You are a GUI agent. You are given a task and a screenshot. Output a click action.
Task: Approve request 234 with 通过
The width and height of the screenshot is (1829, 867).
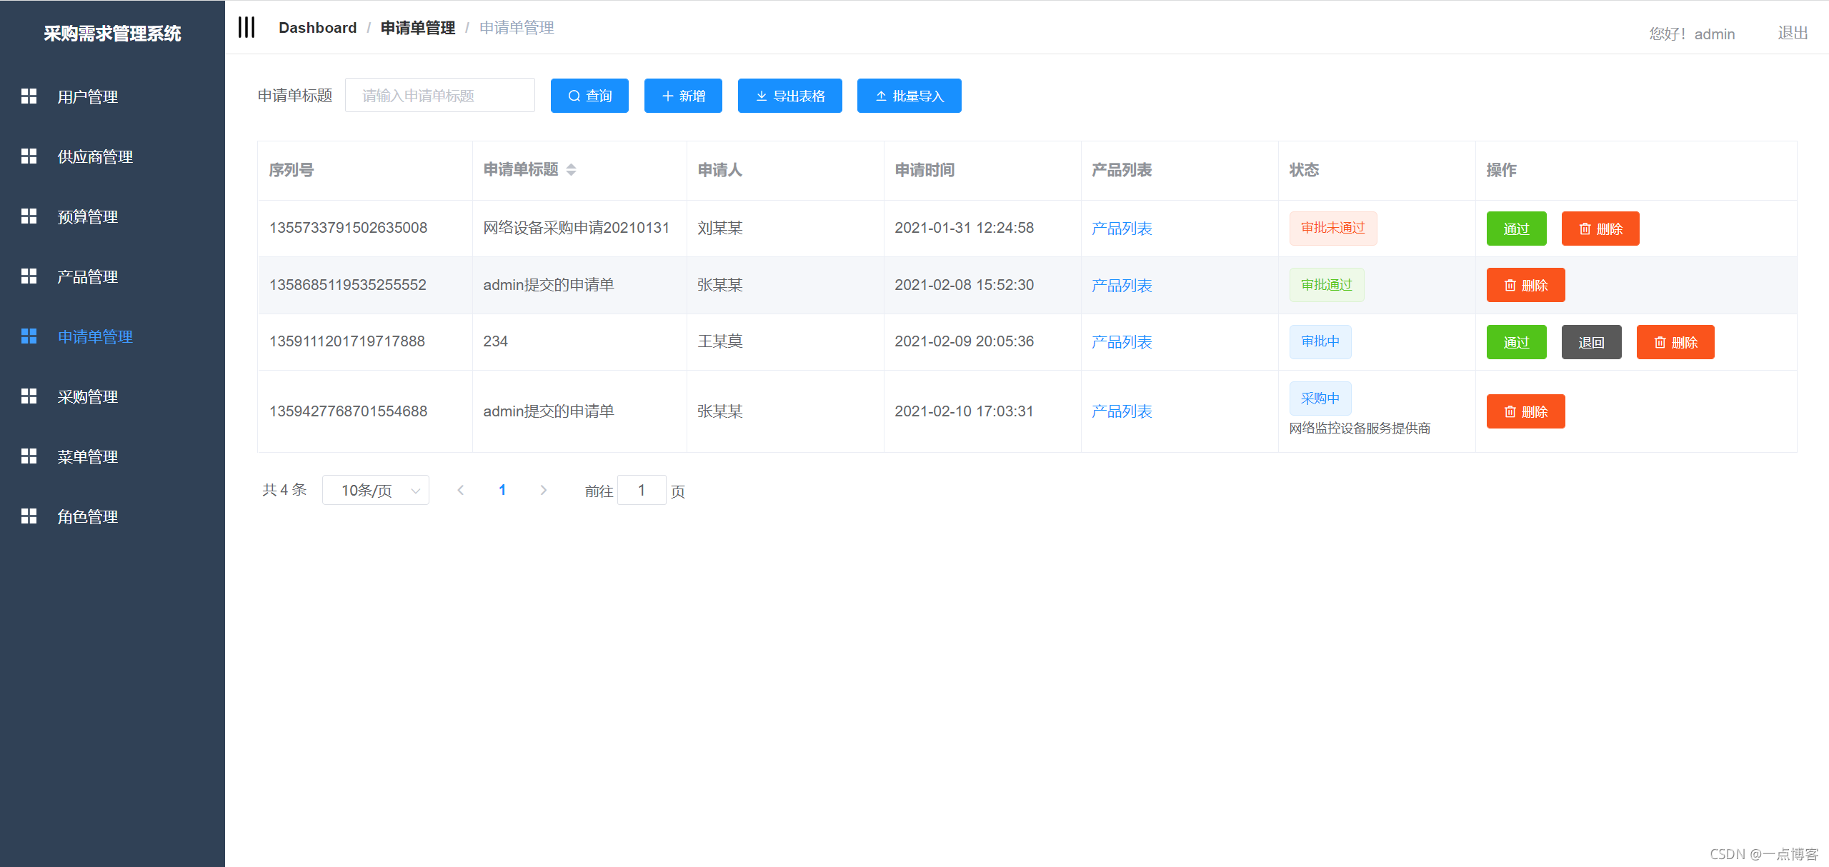(x=1516, y=342)
